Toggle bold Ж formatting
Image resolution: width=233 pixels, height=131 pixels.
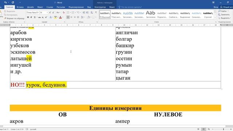point(28,17)
